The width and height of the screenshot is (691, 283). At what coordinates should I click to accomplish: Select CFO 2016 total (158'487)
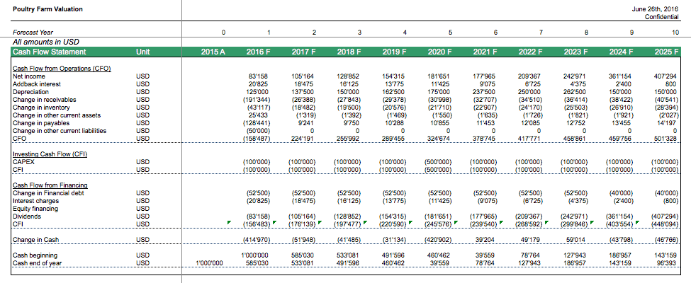coord(257,139)
